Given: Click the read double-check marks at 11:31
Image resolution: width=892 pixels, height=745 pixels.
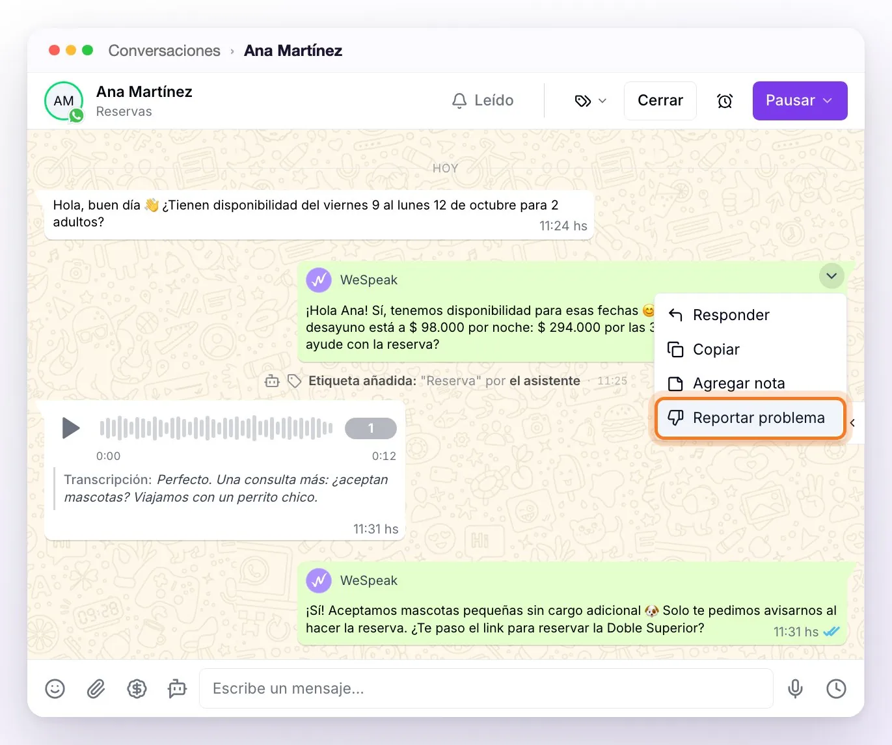Looking at the screenshot, I should (x=831, y=631).
